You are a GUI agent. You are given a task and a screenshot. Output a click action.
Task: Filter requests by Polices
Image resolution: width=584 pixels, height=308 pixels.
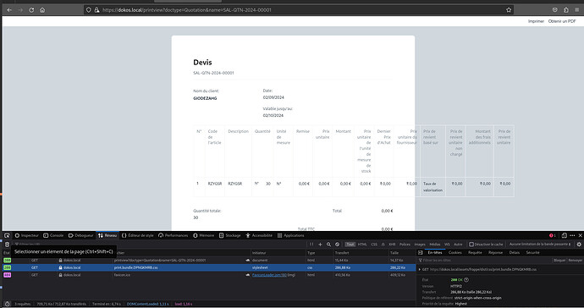pos(405,245)
